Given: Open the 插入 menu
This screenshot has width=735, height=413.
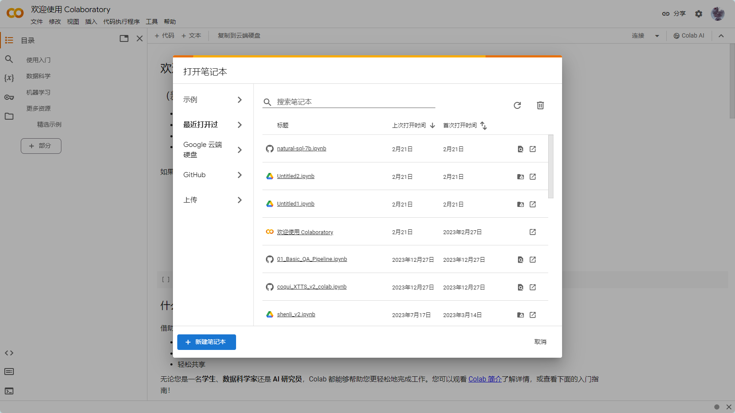Looking at the screenshot, I should [x=91, y=22].
